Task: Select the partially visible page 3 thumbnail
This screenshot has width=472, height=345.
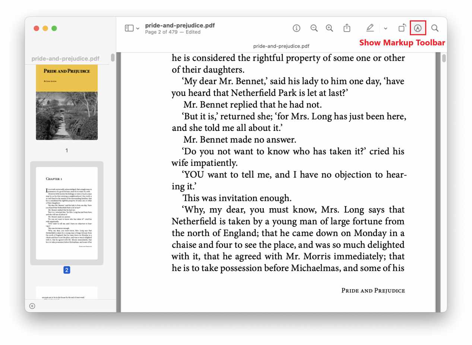Action: [x=66, y=296]
